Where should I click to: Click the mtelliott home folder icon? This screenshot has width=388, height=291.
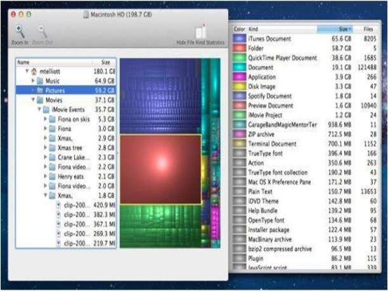coord(33,71)
